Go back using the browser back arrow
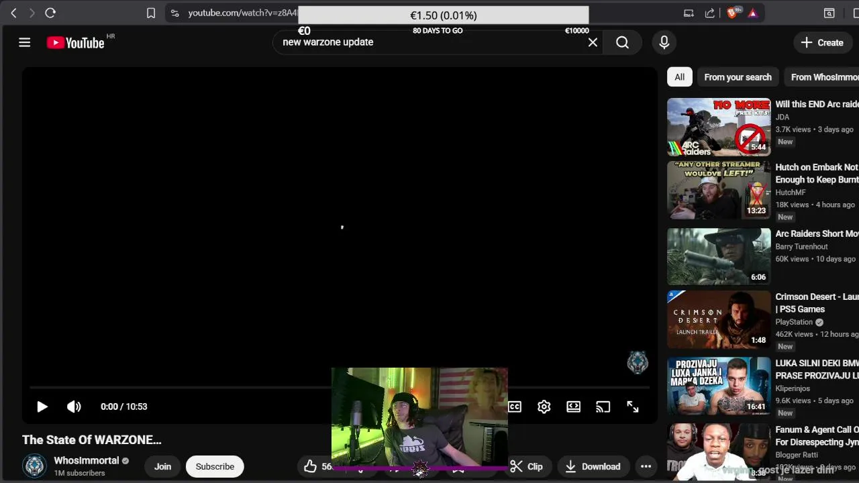The width and height of the screenshot is (859, 483). tap(13, 13)
